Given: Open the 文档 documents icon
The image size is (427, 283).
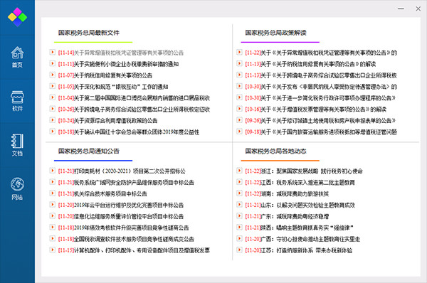Looking at the screenshot, I should 17,145.
